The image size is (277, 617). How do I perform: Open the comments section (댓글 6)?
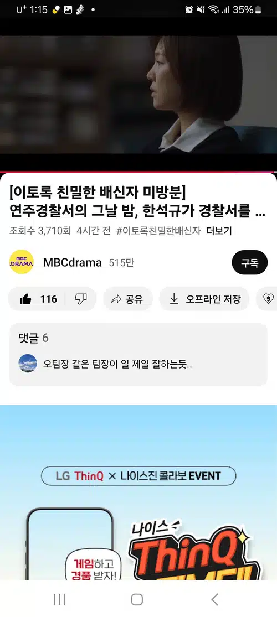138,355
